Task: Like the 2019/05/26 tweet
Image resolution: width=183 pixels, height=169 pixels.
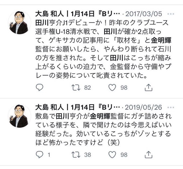Action: click(112, 154)
